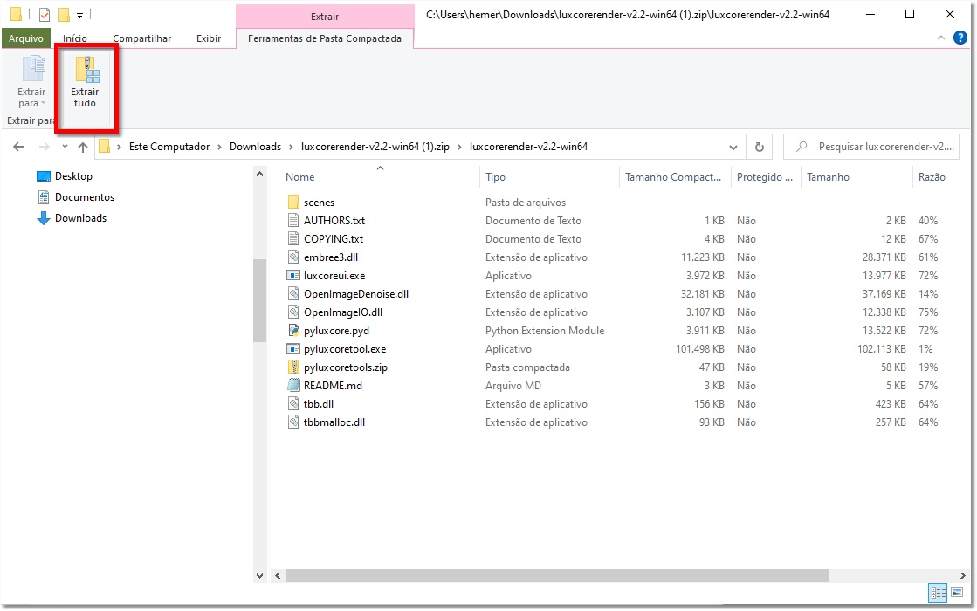The height and width of the screenshot is (611, 977).
Task: Select the pyluxcoretools.zip archive icon
Action: tap(293, 367)
